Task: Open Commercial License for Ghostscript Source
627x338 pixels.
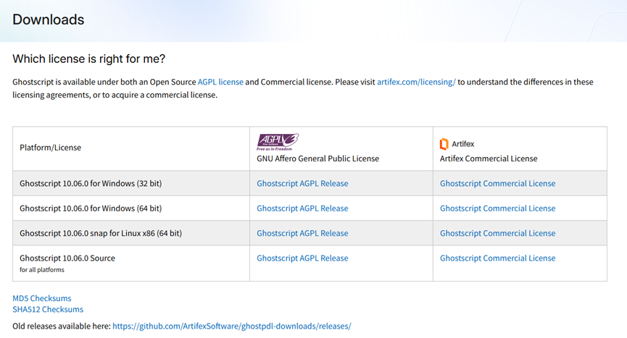Action: click(497, 258)
